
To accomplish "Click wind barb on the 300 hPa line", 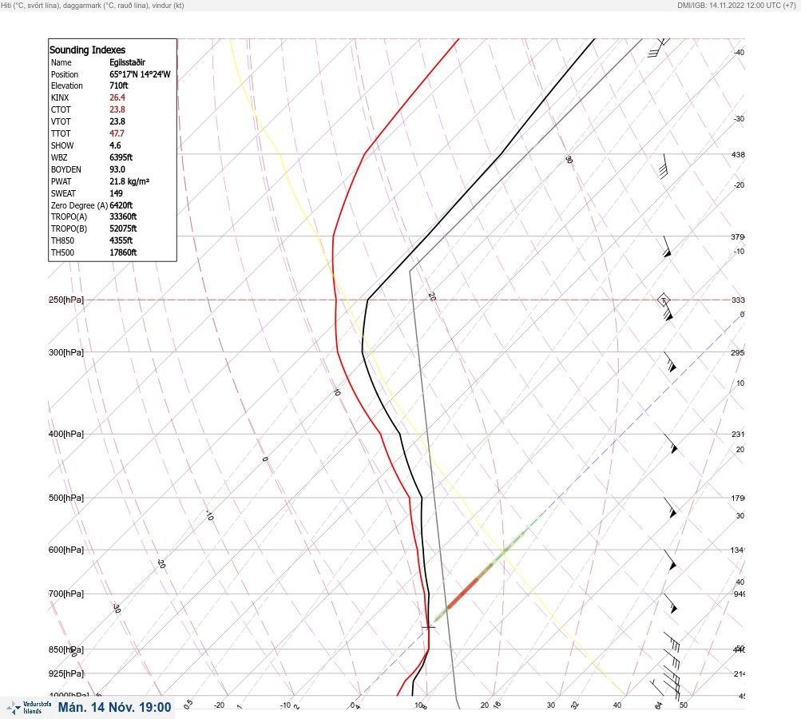I will pyautogui.click(x=670, y=361).
